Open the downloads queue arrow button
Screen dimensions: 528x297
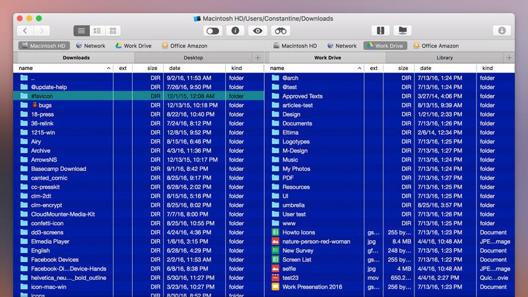[502, 30]
